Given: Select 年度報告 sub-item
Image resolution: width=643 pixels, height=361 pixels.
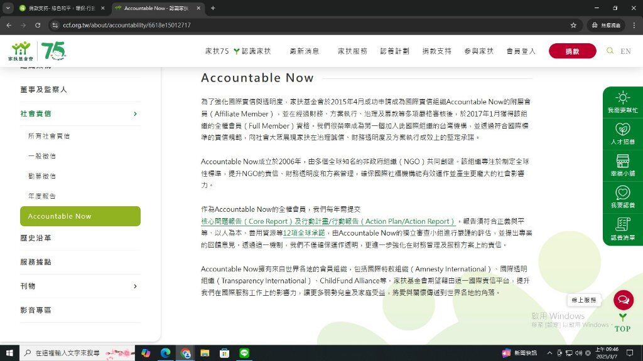Looking at the screenshot, I should (42, 196).
